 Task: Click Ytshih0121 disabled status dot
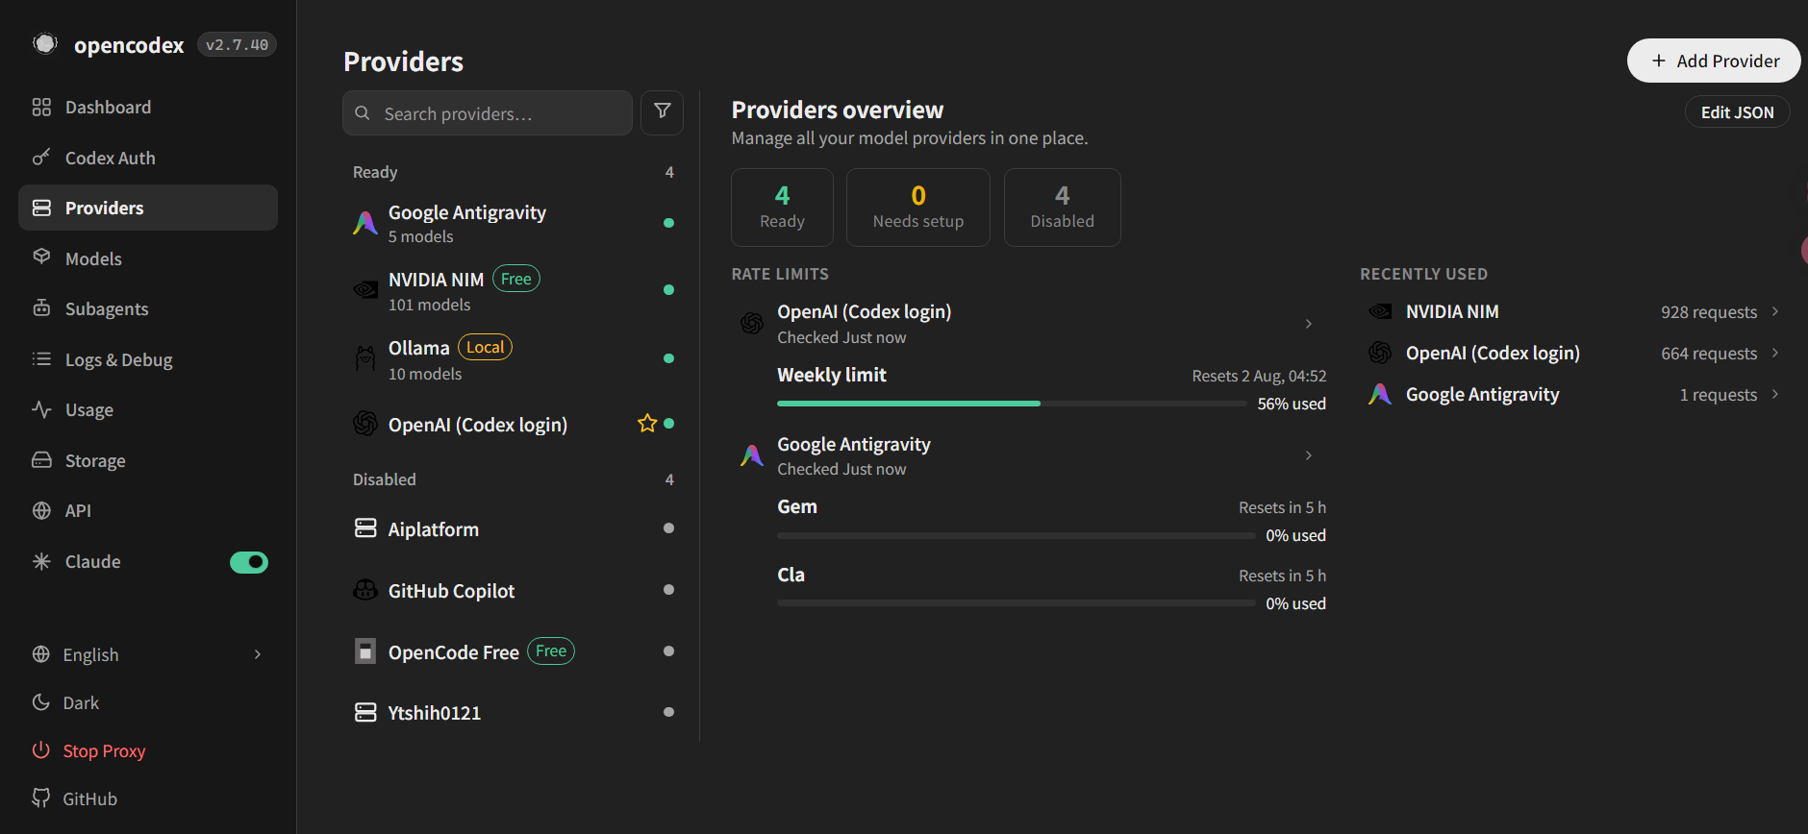point(668,712)
